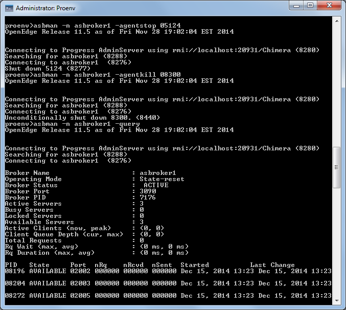The width and height of the screenshot is (346, 310).
Task: Click the 'Administrator: Proenv' title text
Action: point(45,8)
